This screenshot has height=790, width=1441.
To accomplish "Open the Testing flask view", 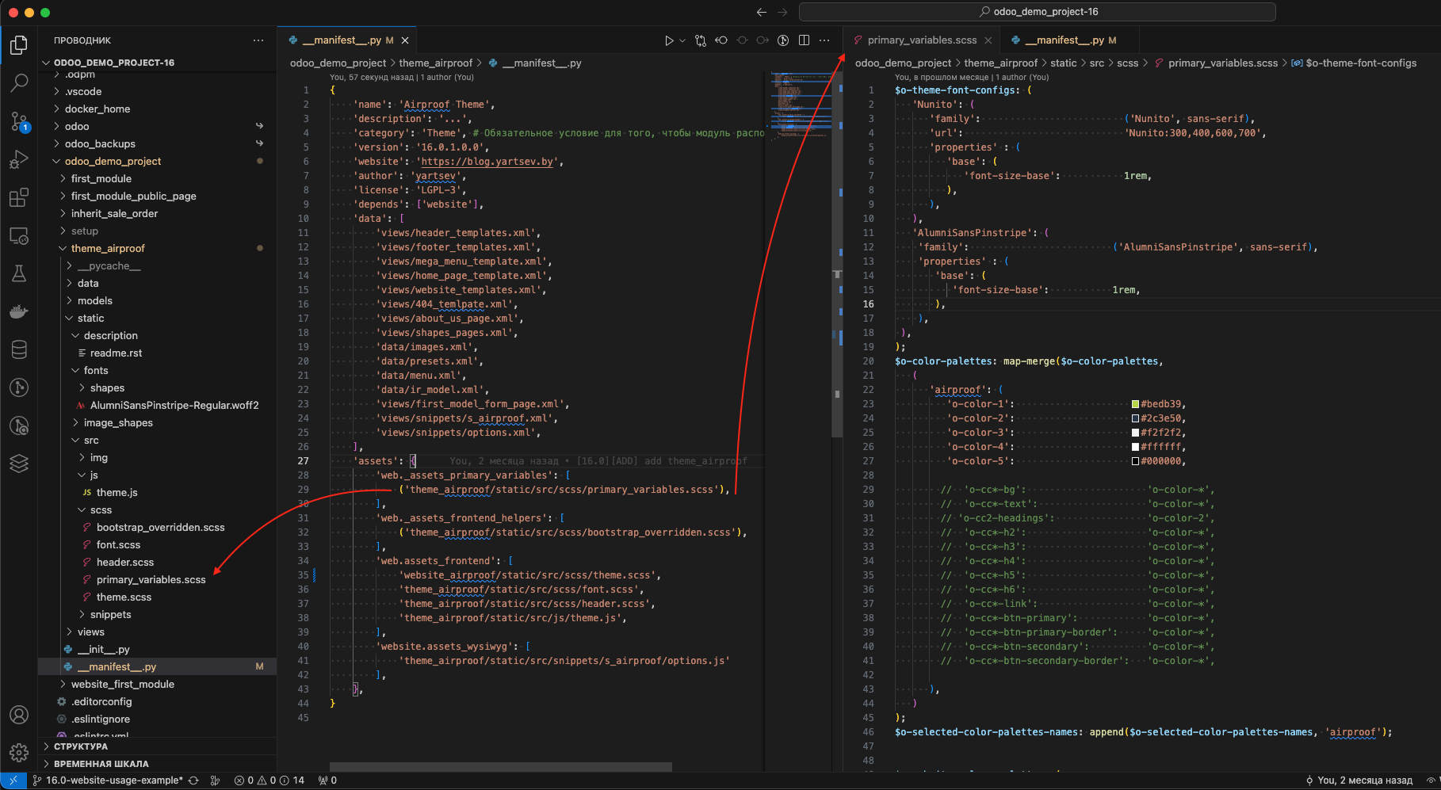I will (19, 273).
